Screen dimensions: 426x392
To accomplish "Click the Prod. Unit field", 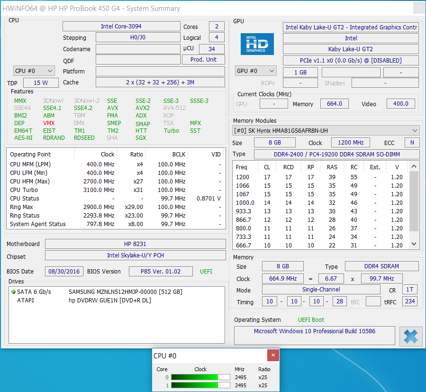I will pyautogui.click(x=203, y=60).
